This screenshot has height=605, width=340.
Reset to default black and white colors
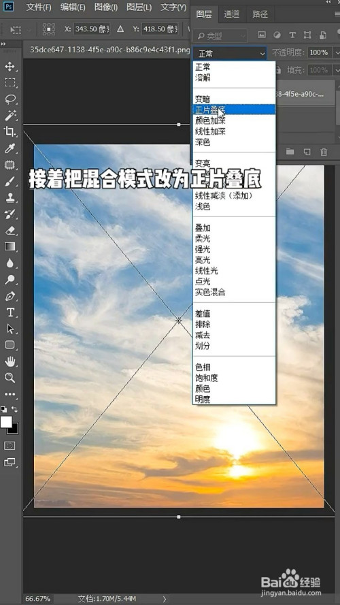pos(3,409)
